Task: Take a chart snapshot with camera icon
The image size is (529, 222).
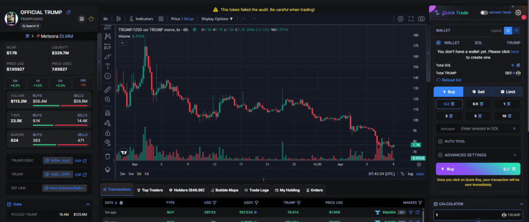Action: [422, 19]
